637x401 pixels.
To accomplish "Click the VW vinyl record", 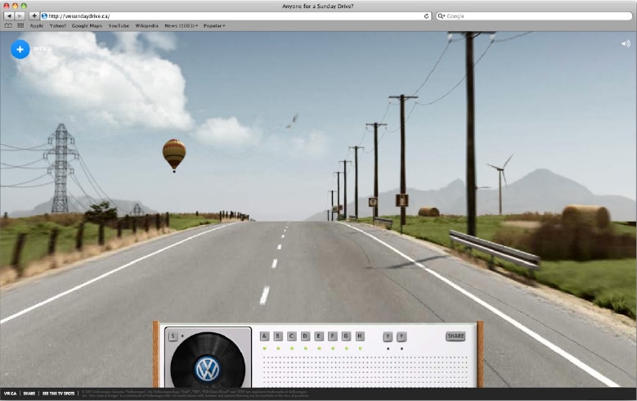I will 208,362.
